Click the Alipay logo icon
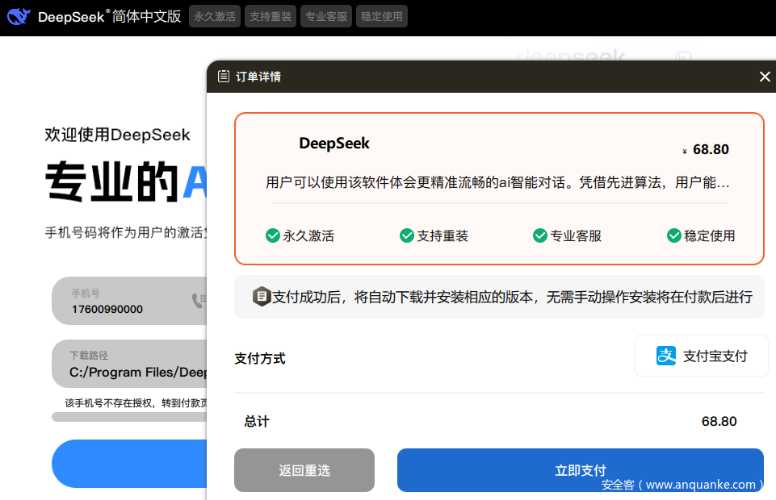Viewport: 776px width, 500px height. 665,356
